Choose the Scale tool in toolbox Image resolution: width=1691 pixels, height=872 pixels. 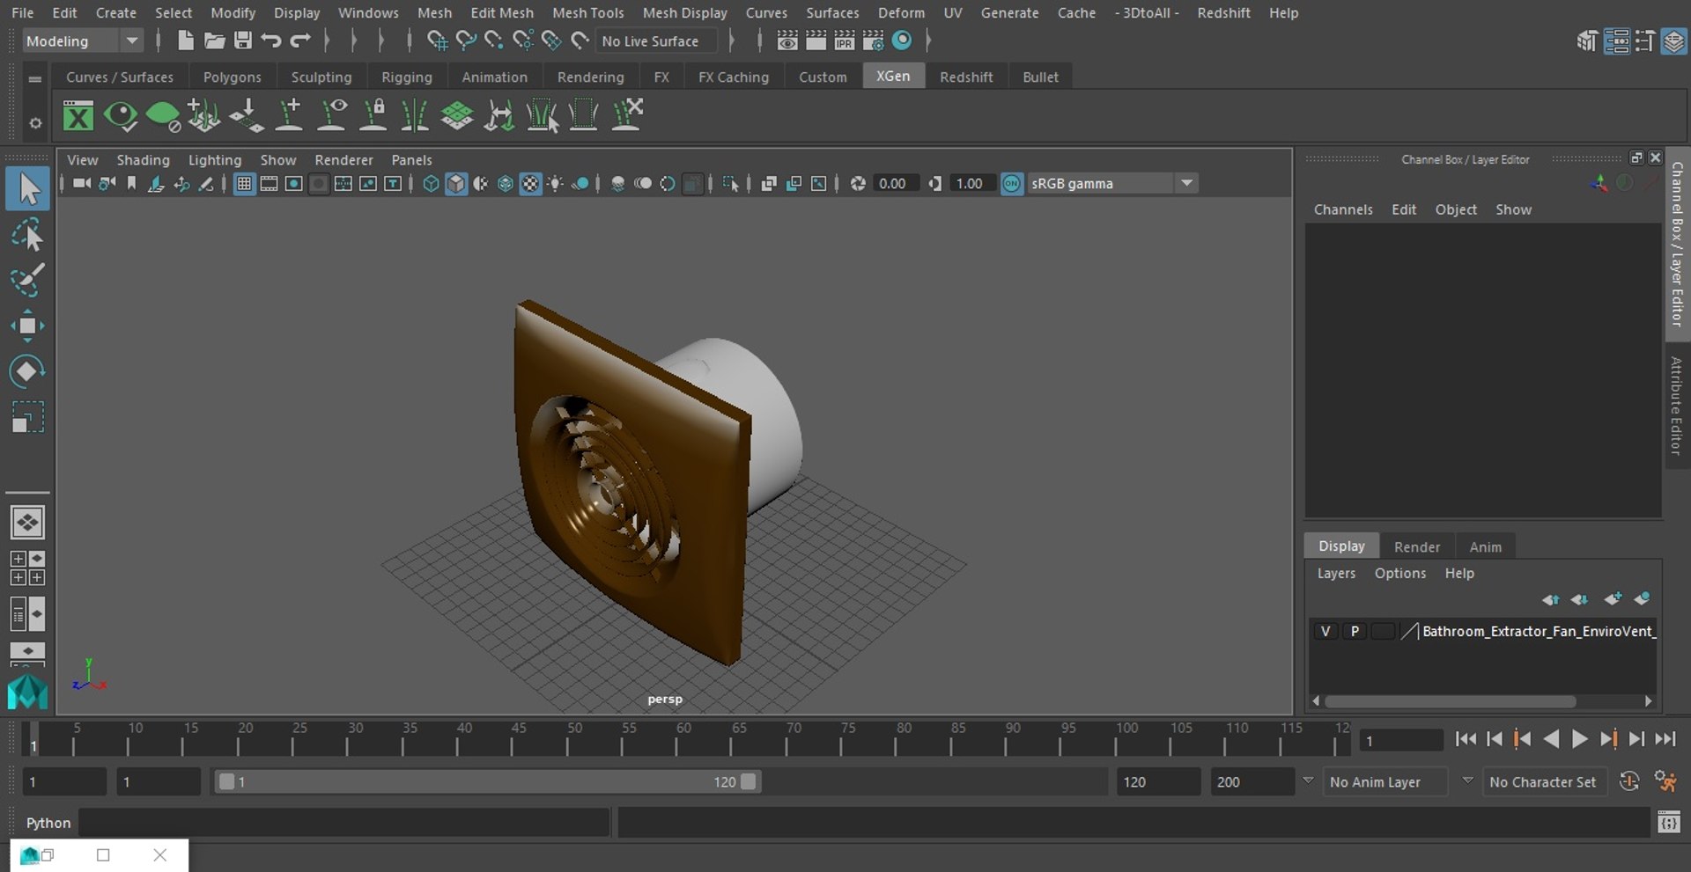27,417
